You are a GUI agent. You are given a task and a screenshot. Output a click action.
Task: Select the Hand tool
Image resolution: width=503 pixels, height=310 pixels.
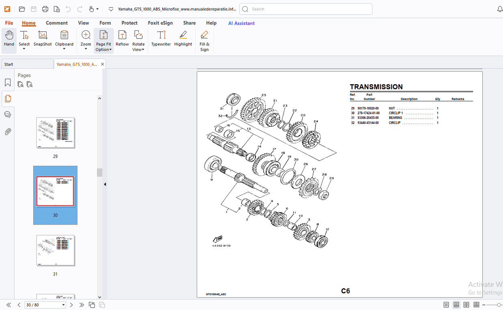pyautogui.click(x=9, y=39)
